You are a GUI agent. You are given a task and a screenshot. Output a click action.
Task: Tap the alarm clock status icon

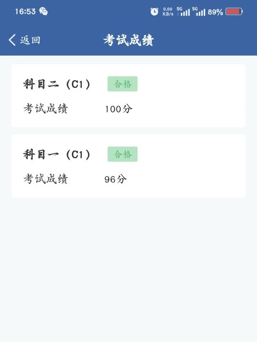[x=154, y=11]
